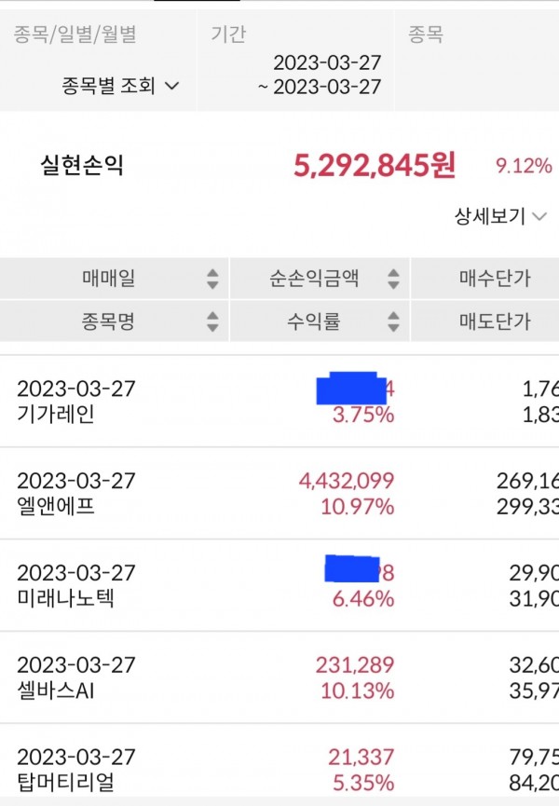Screen dimensions: 559x806
Task: Sort by 수익률 using its sort arrows
Action: pos(393,322)
